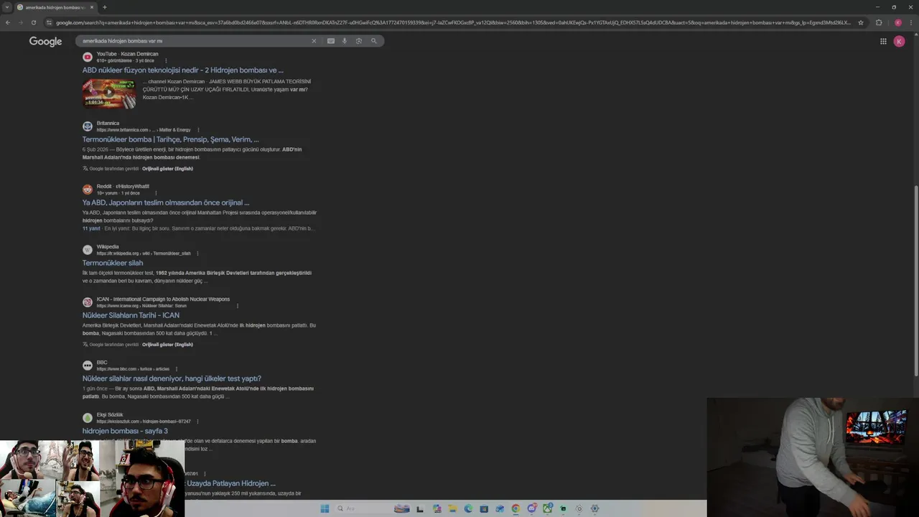Open 'hidrojen bombası - sayfa 3' link
Image resolution: width=919 pixels, height=517 pixels.
[125, 431]
